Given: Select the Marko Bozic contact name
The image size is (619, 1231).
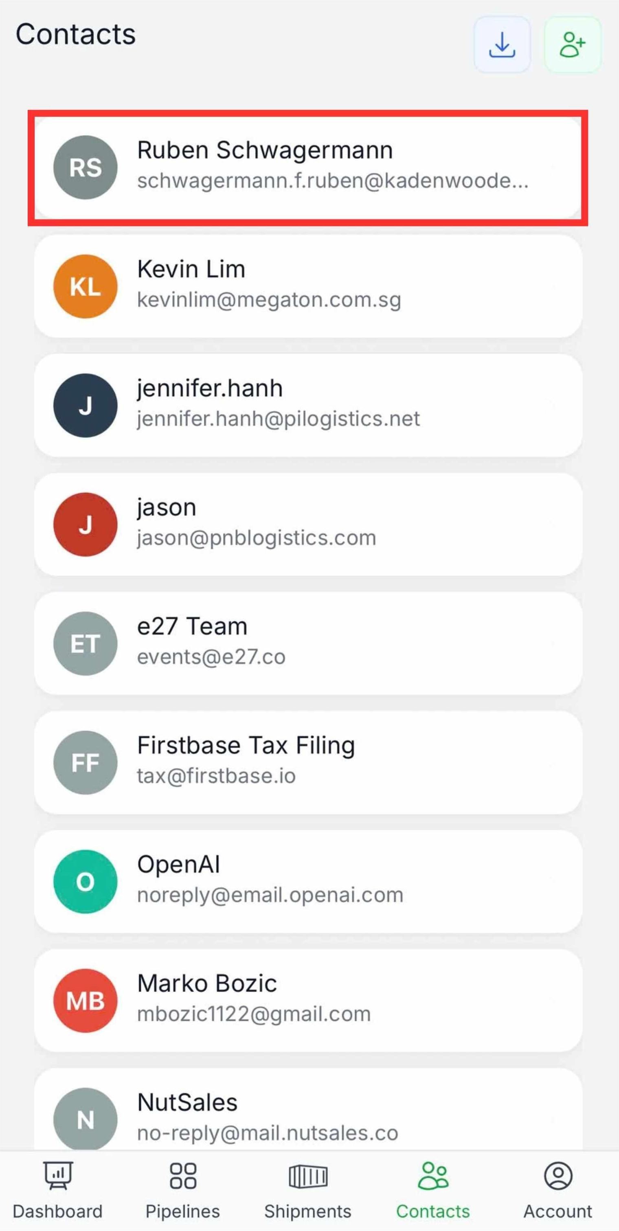Looking at the screenshot, I should pos(207,983).
